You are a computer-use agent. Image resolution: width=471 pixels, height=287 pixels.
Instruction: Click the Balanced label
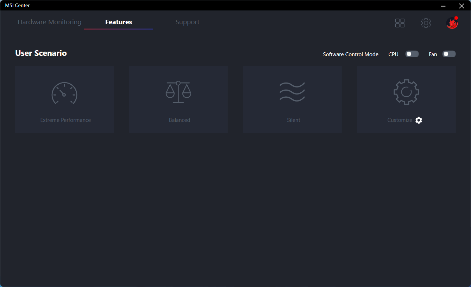(x=180, y=120)
